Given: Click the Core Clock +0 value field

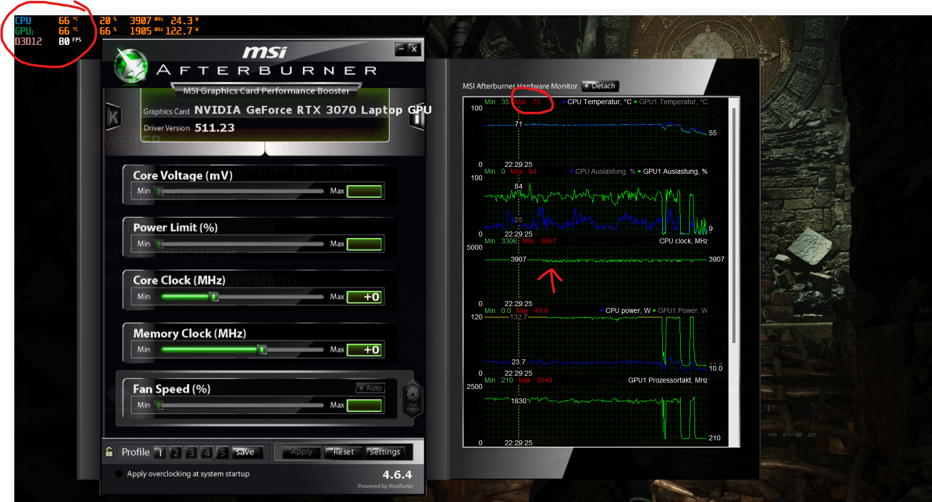Looking at the screenshot, I should point(365,297).
